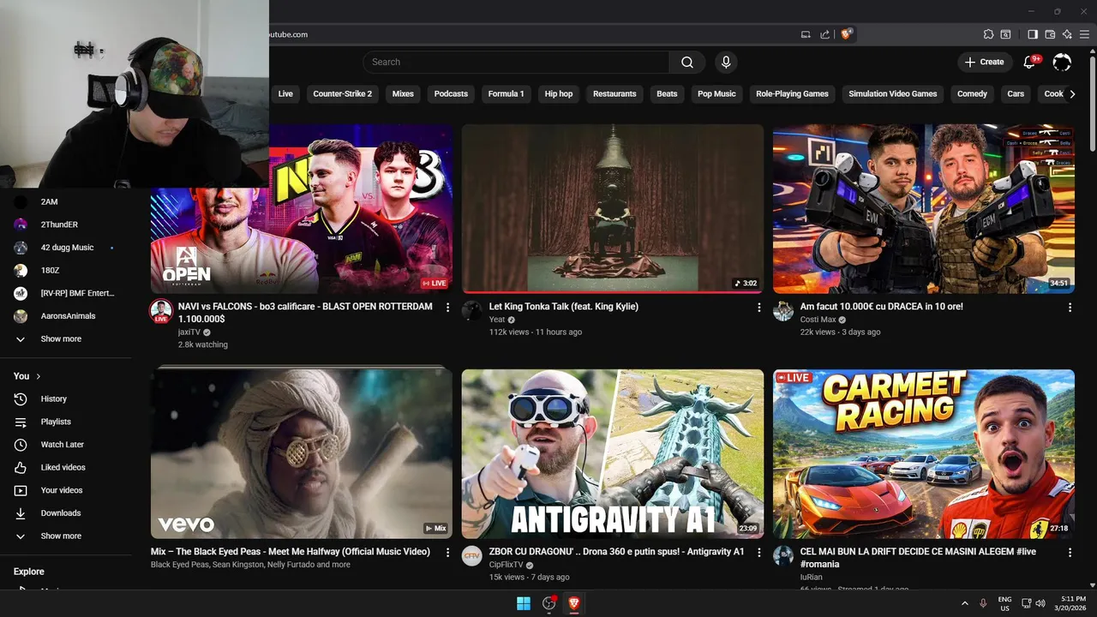Select the Counter-Strike 2 chip
This screenshot has height=617, width=1097.
click(x=343, y=94)
